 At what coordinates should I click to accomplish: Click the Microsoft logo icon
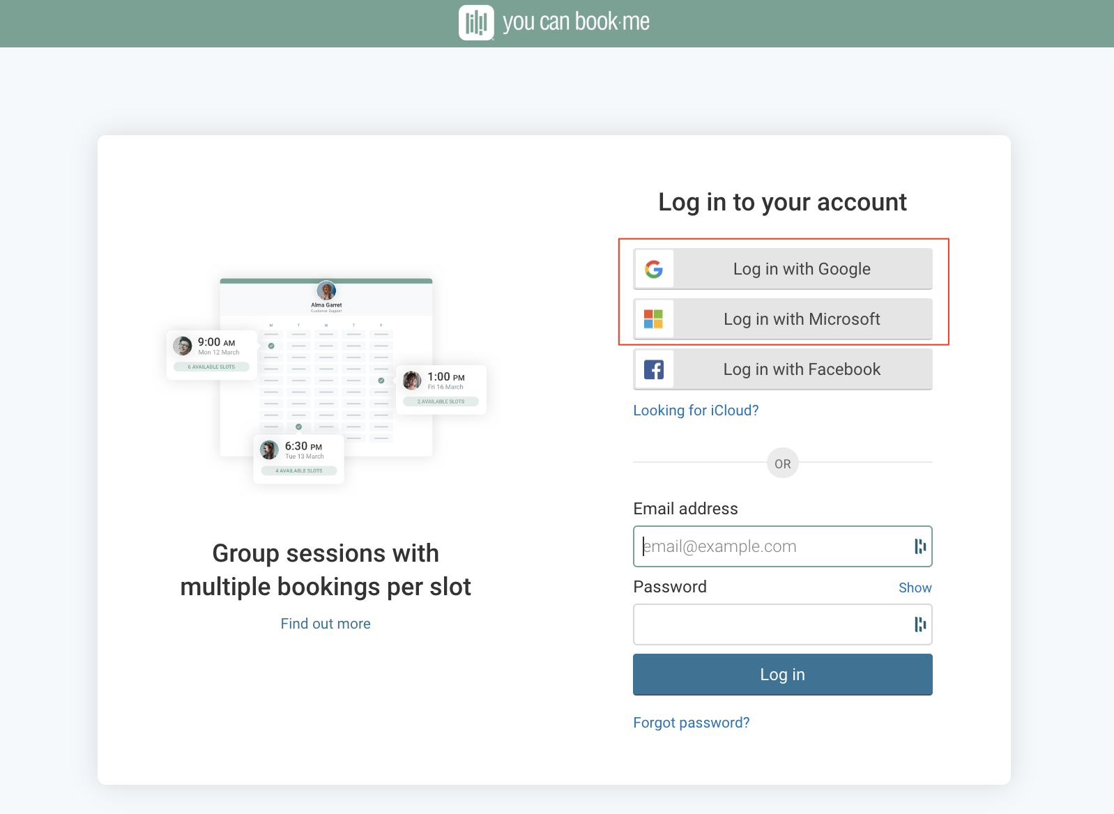(654, 319)
